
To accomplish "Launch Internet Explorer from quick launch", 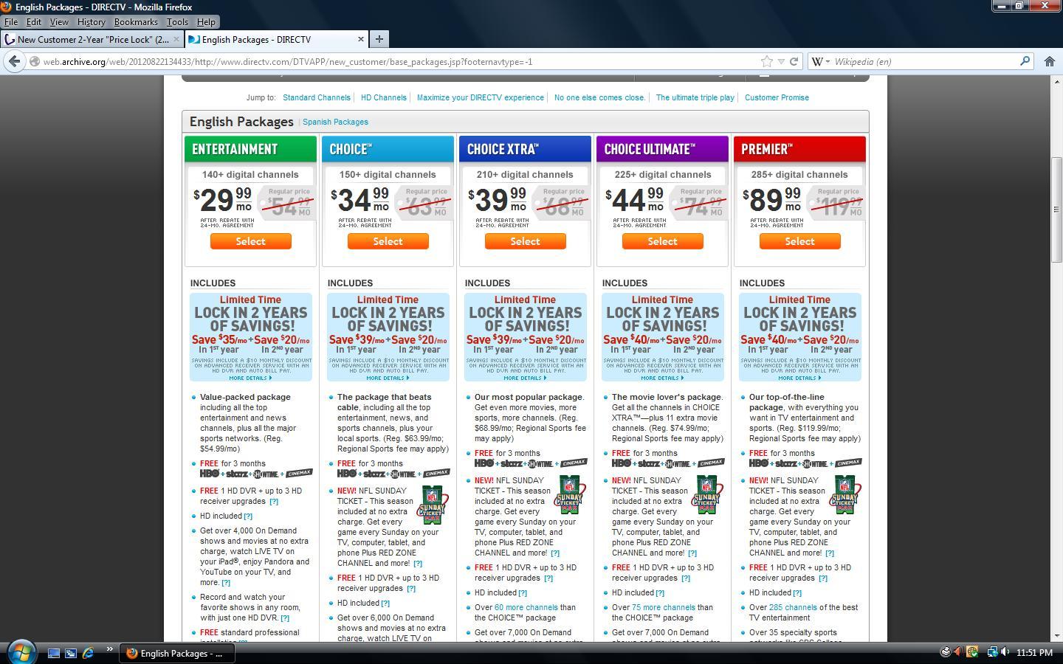I will 88,653.
